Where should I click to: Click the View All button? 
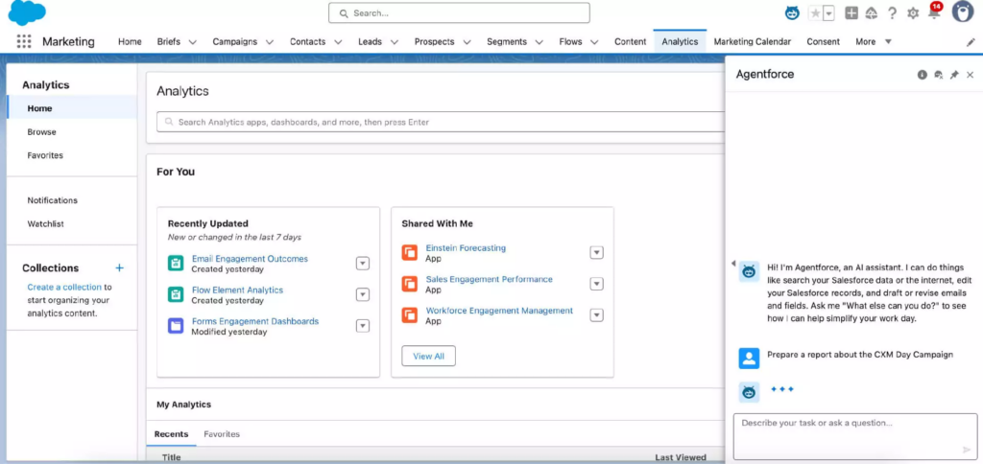click(428, 356)
